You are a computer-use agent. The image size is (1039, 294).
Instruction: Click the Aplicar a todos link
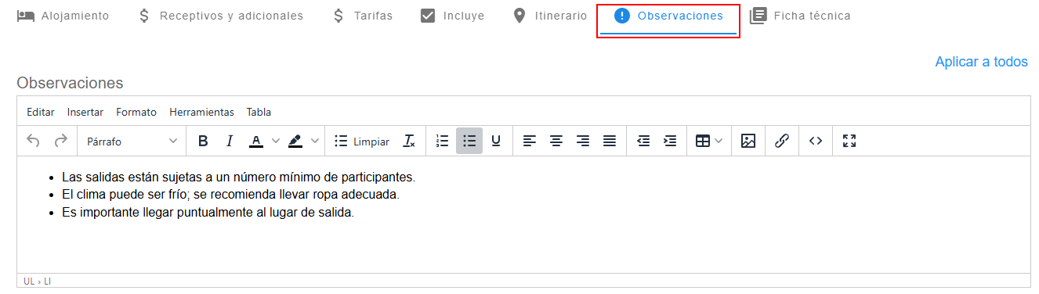tap(981, 62)
